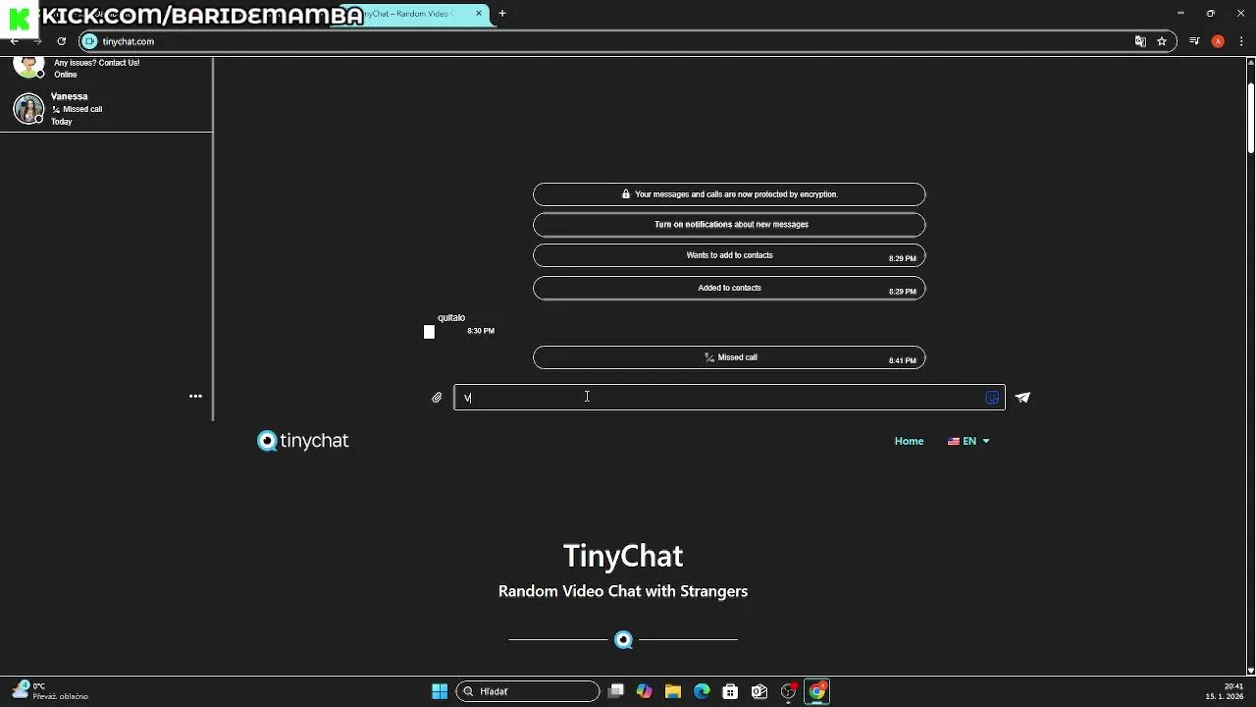Go back using browser back arrow
The height and width of the screenshot is (707, 1256).
tap(14, 41)
